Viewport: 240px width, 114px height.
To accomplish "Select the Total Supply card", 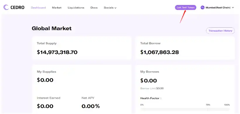I will [82, 48].
